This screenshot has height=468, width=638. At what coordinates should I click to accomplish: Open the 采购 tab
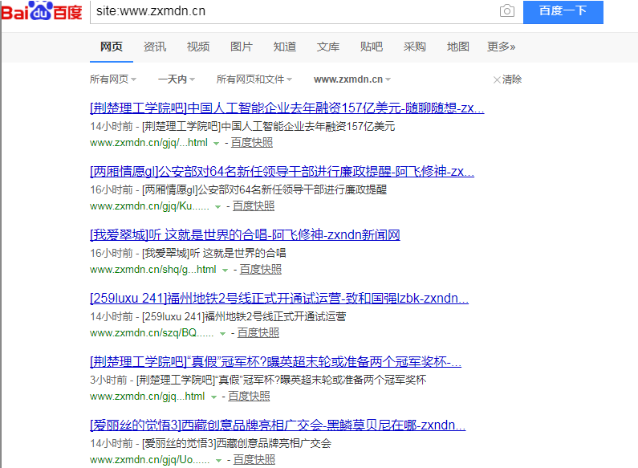[415, 47]
